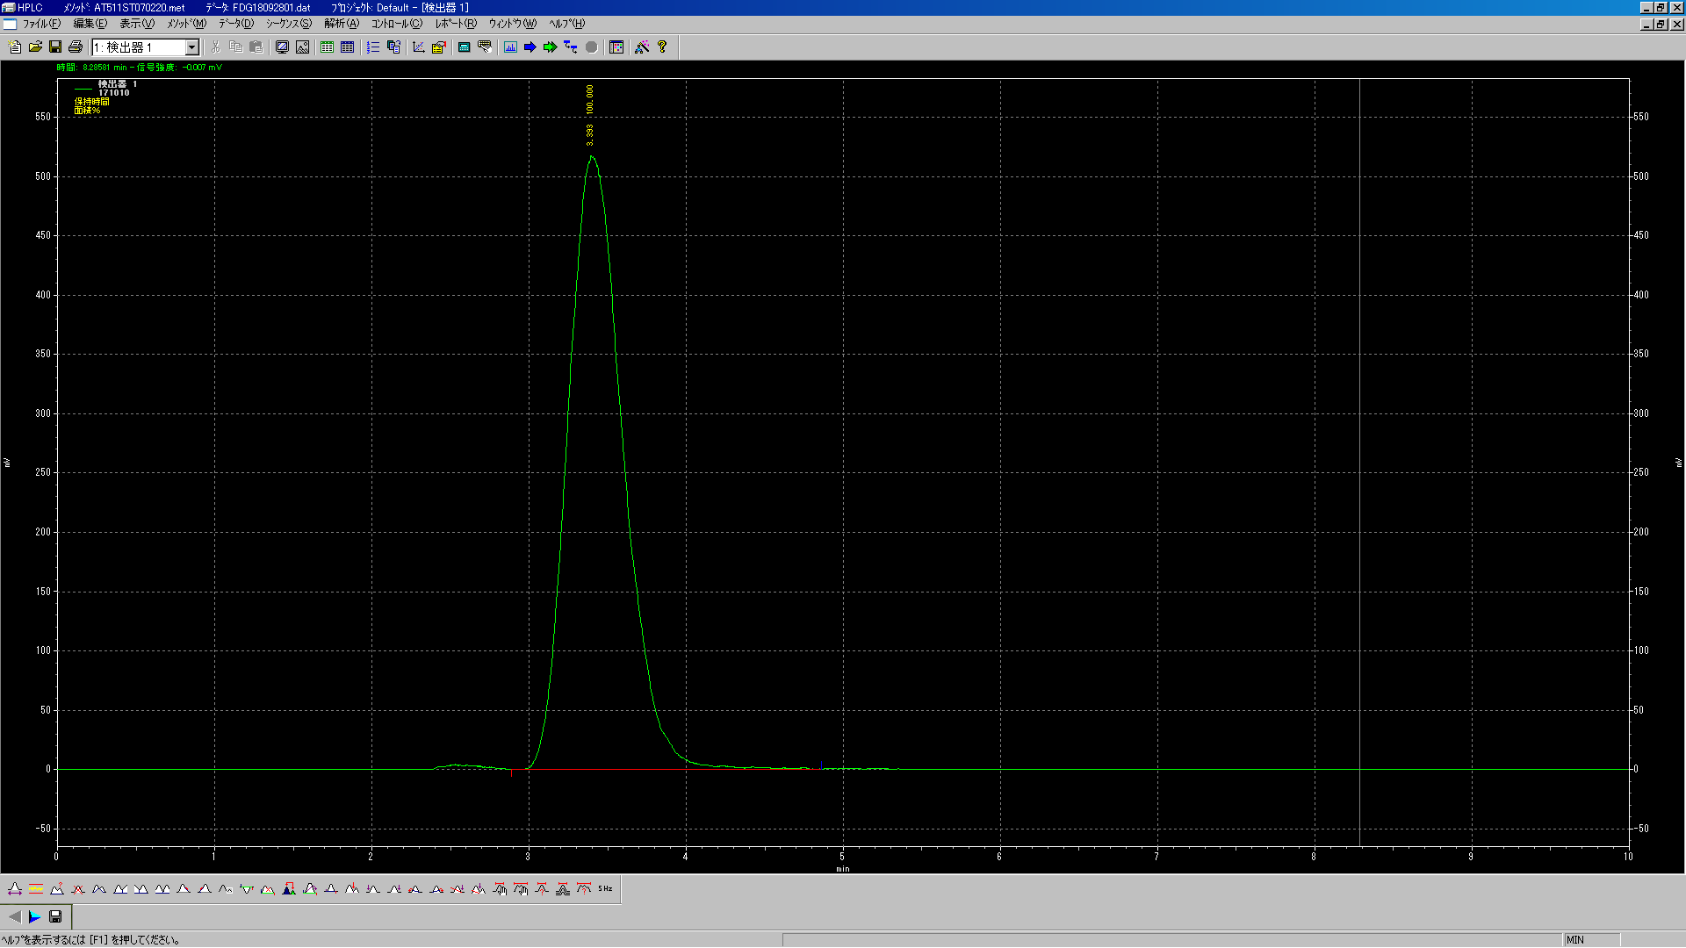Select the peak width integration tool

tap(15, 889)
